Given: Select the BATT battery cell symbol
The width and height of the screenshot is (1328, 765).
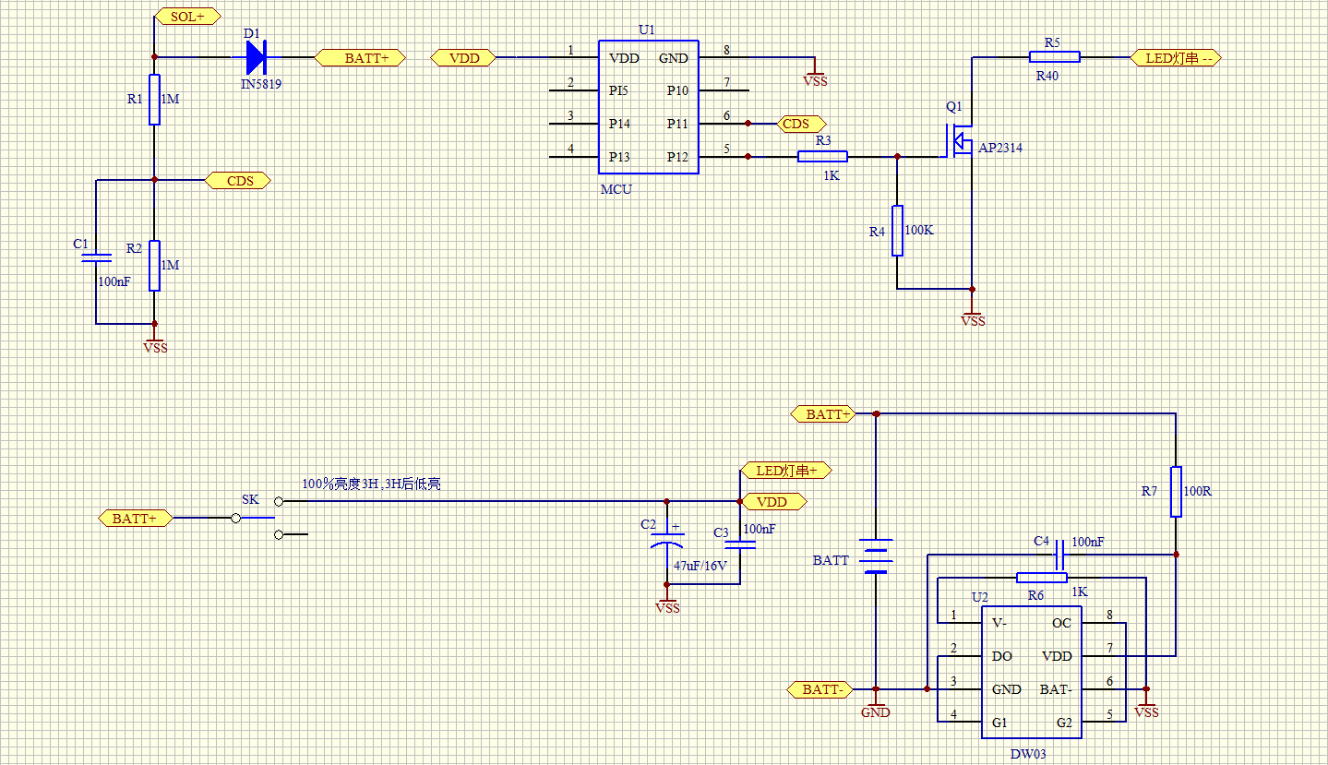Looking at the screenshot, I should (x=876, y=556).
